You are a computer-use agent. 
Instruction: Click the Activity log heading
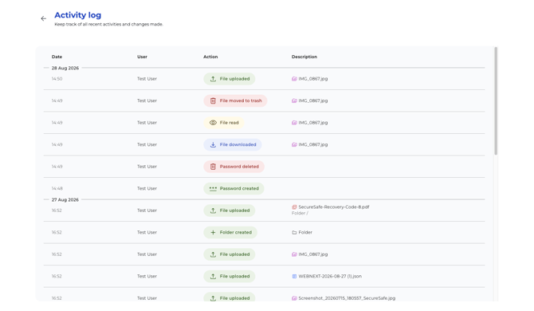click(x=77, y=15)
